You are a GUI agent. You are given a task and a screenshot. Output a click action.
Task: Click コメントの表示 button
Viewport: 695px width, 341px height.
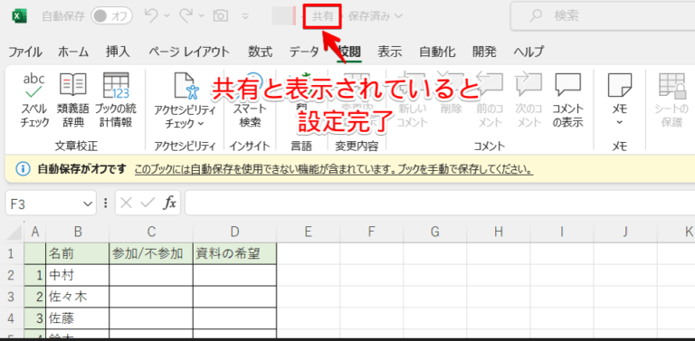pos(567,100)
